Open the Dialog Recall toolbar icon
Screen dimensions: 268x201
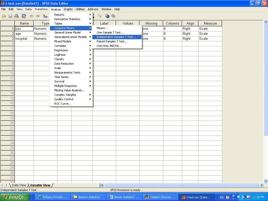coord(24,16)
